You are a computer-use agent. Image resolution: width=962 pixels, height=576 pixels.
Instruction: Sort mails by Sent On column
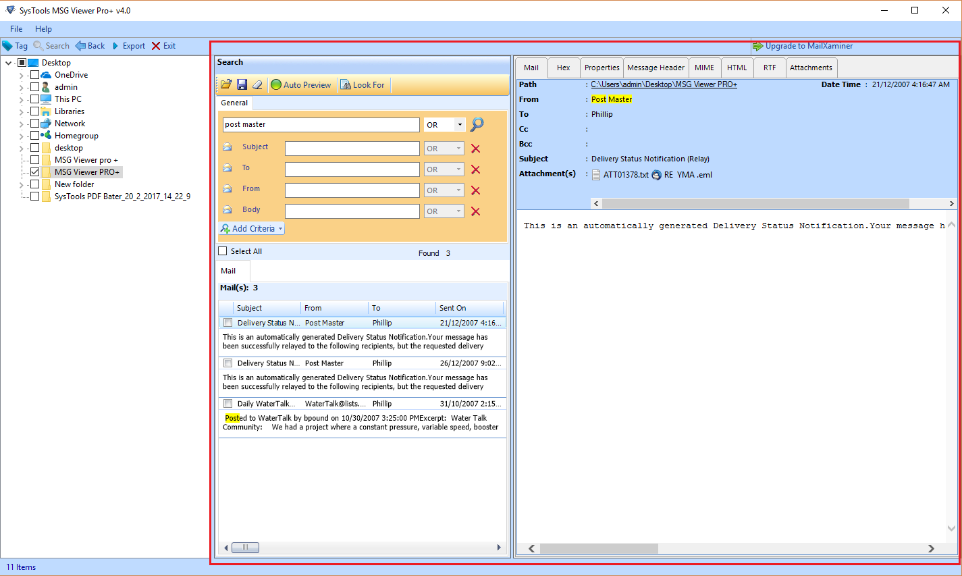point(470,308)
